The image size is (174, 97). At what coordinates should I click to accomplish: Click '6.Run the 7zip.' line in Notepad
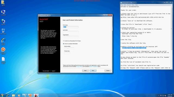click(126, 40)
